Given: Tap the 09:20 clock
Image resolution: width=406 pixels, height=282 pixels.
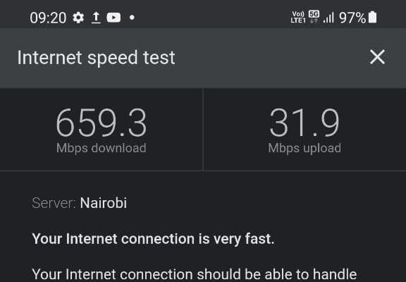Looking at the screenshot, I should coord(48,18).
